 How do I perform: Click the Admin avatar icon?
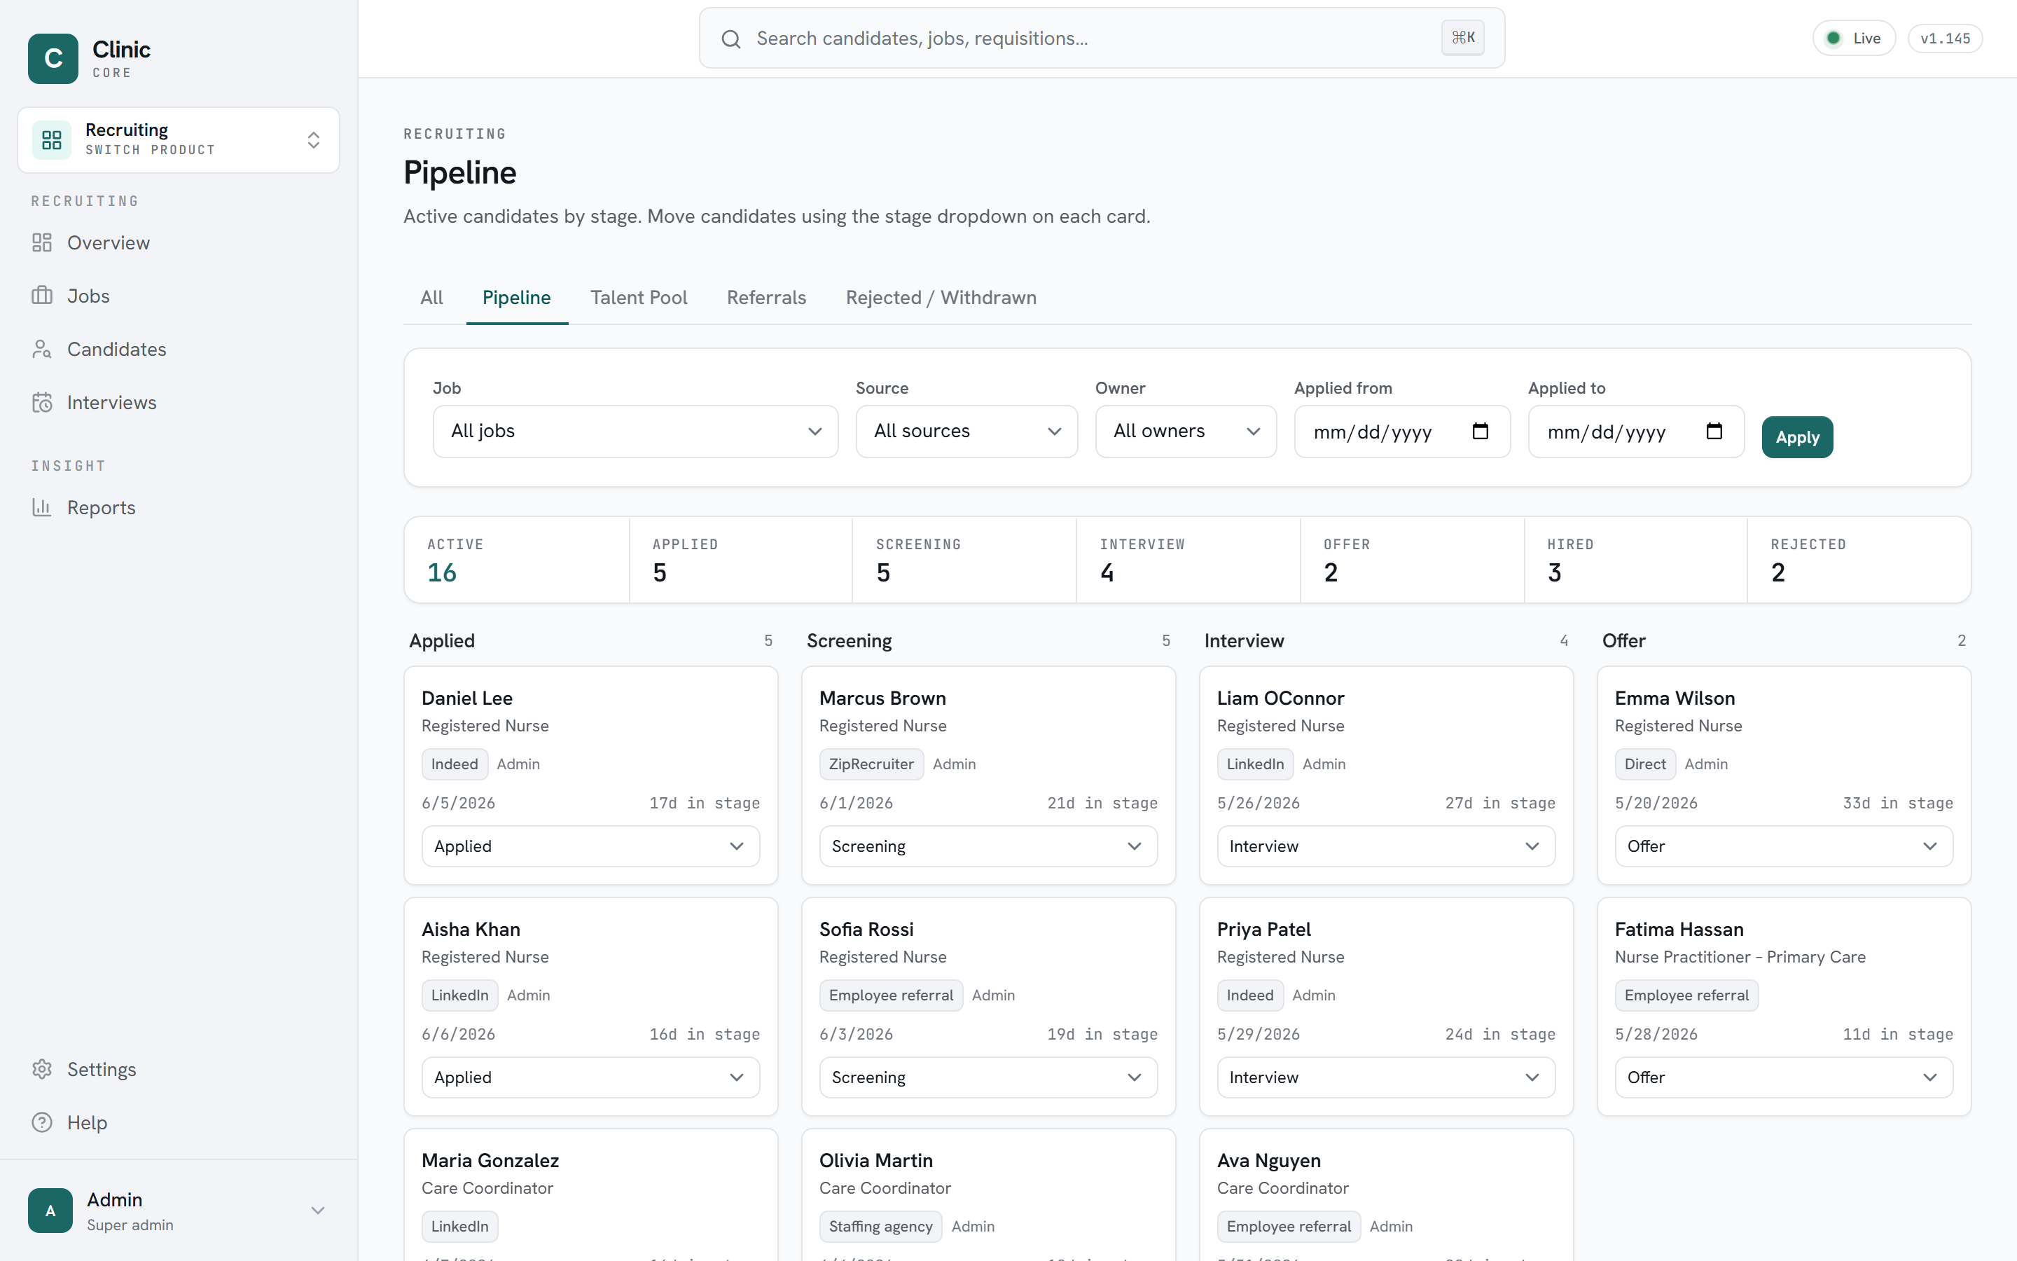[50, 1211]
